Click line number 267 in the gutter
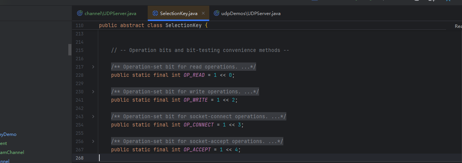The image size is (462, 163). (x=79, y=150)
